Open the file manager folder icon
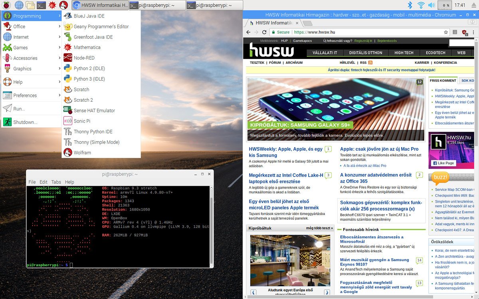Image resolution: width=479 pixels, height=299 pixels. pos(30,5)
